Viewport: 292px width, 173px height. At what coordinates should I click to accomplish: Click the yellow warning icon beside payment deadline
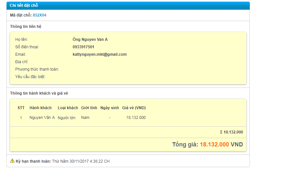tap(12, 161)
